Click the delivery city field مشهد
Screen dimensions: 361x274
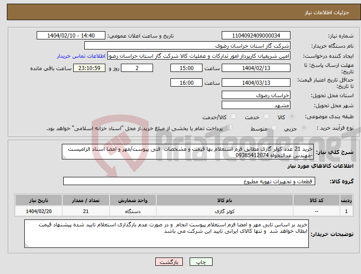(x=256, y=105)
